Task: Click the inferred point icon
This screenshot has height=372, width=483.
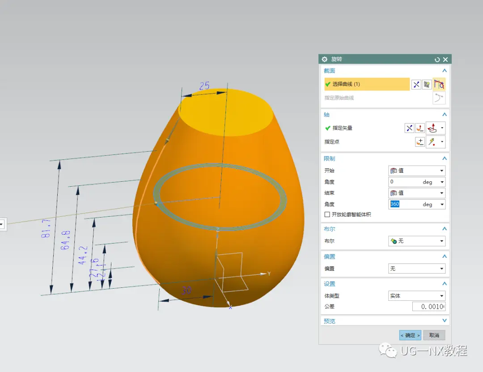Action: (x=432, y=142)
